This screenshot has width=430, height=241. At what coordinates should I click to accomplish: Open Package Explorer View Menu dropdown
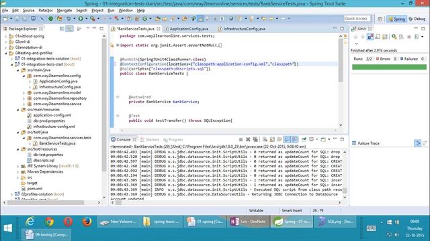point(88,28)
